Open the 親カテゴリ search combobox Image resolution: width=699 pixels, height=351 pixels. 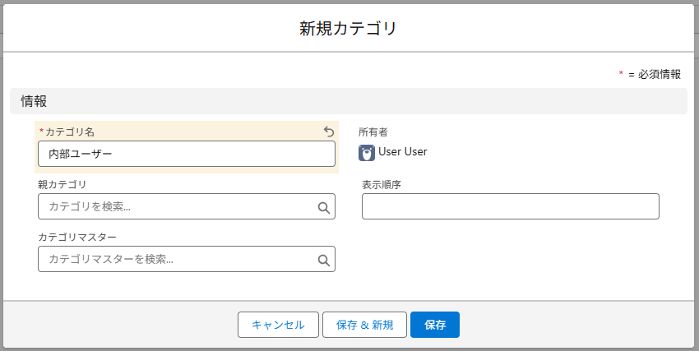point(177,207)
